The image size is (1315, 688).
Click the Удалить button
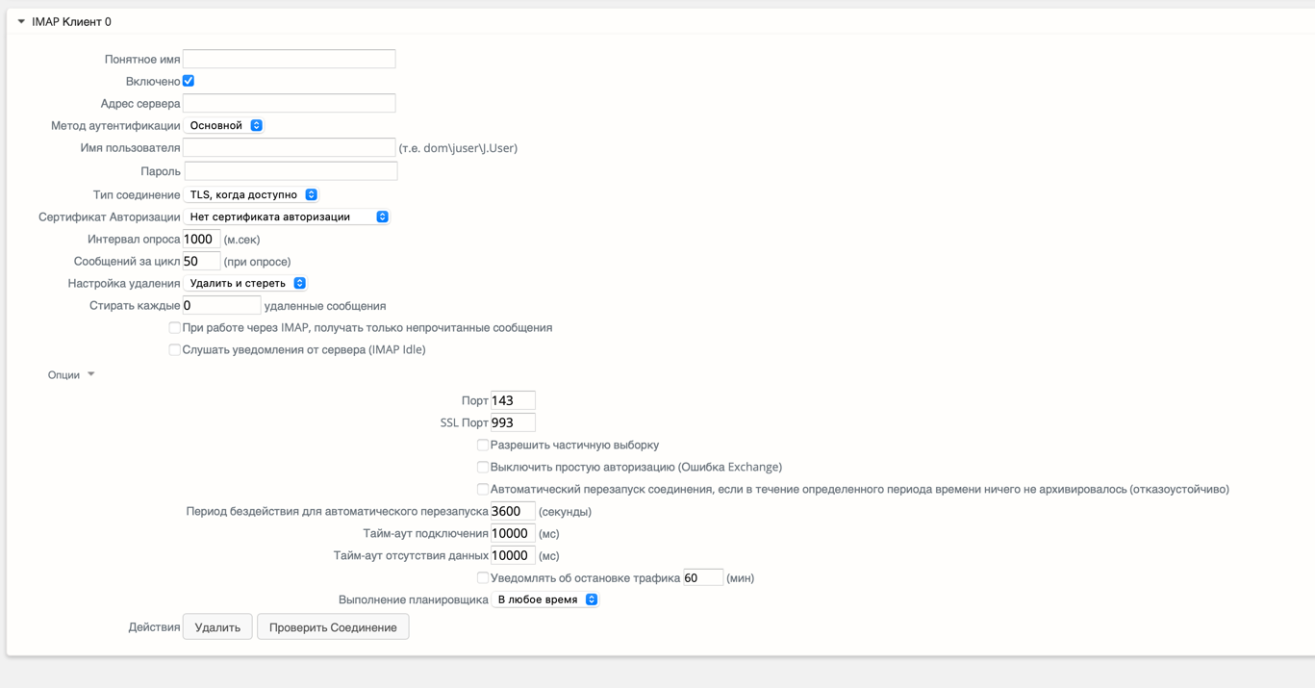click(217, 627)
